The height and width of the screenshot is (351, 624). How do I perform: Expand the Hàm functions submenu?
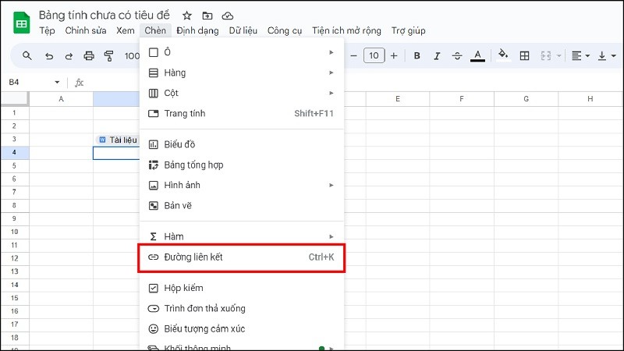242,237
